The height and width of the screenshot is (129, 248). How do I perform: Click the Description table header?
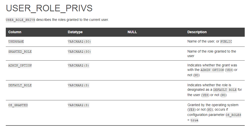pos(197,32)
